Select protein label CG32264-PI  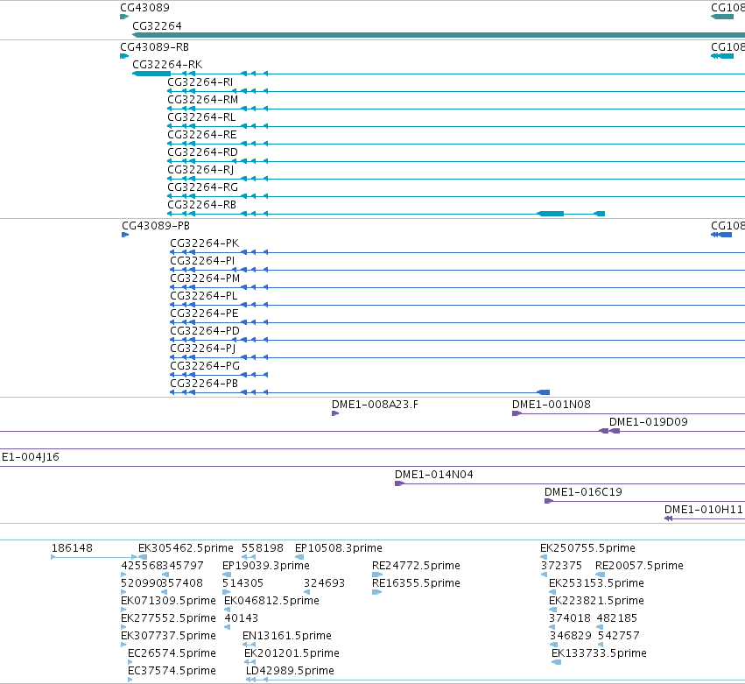tap(203, 261)
